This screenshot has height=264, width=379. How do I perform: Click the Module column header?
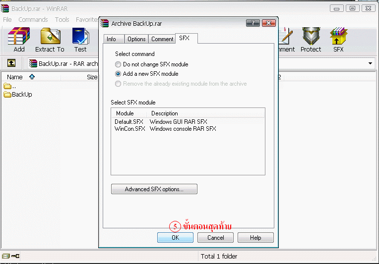pyautogui.click(x=128, y=113)
